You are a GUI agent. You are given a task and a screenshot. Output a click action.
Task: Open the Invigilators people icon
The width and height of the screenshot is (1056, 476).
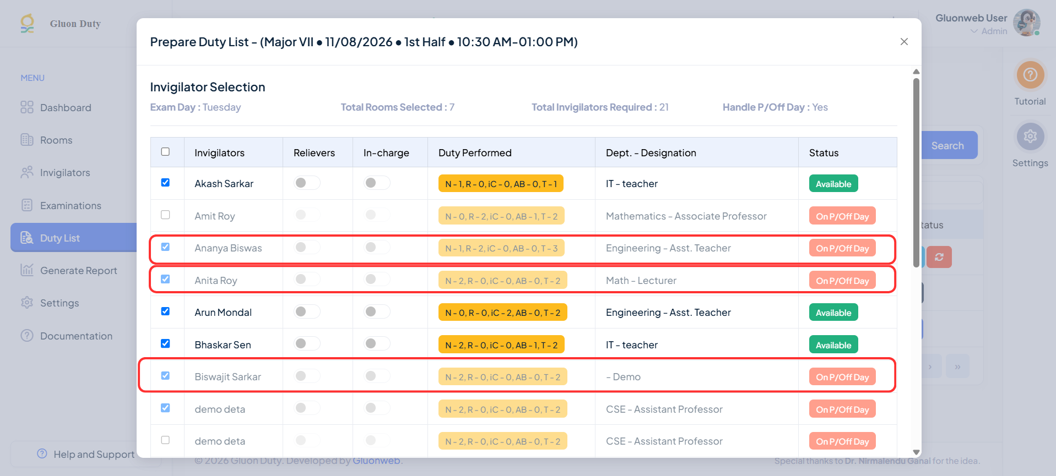click(x=27, y=172)
